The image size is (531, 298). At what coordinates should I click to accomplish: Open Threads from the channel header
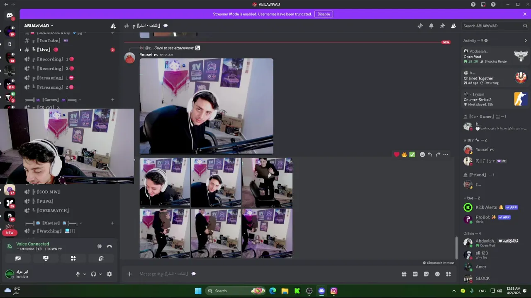[x=420, y=26]
